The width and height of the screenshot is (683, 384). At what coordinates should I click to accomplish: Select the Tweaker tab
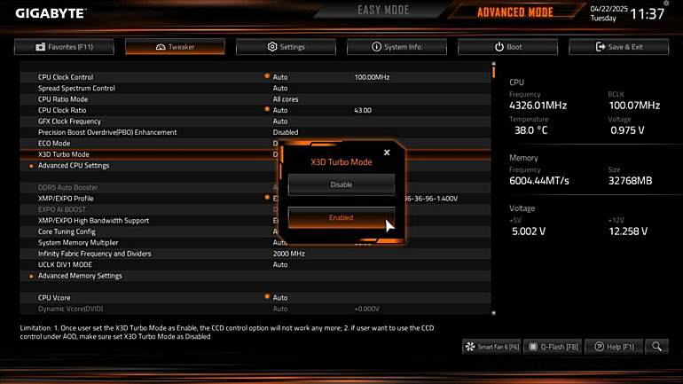(175, 47)
